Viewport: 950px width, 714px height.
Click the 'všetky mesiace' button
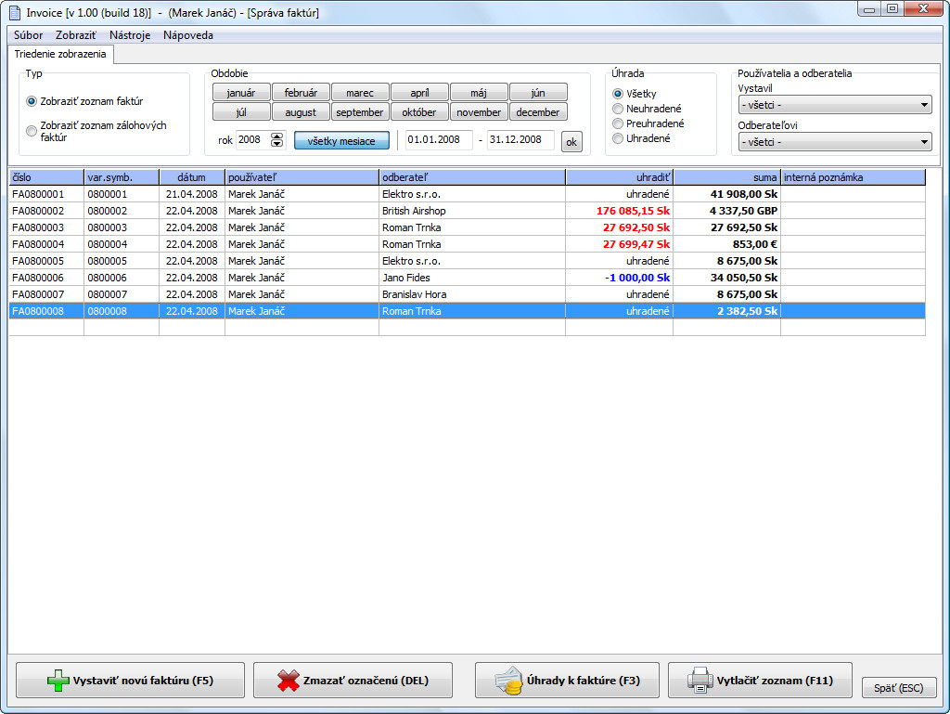coord(341,140)
